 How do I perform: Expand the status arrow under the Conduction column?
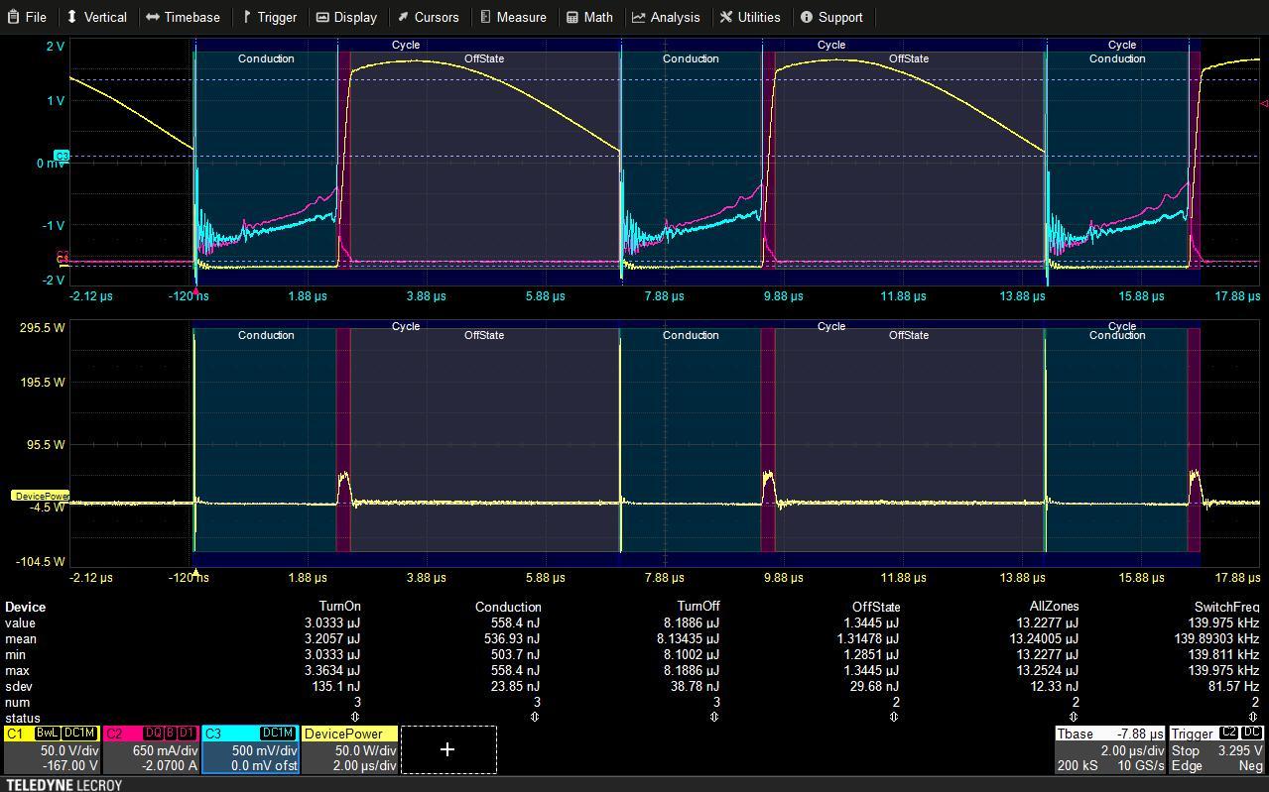(x=534, y=717)
